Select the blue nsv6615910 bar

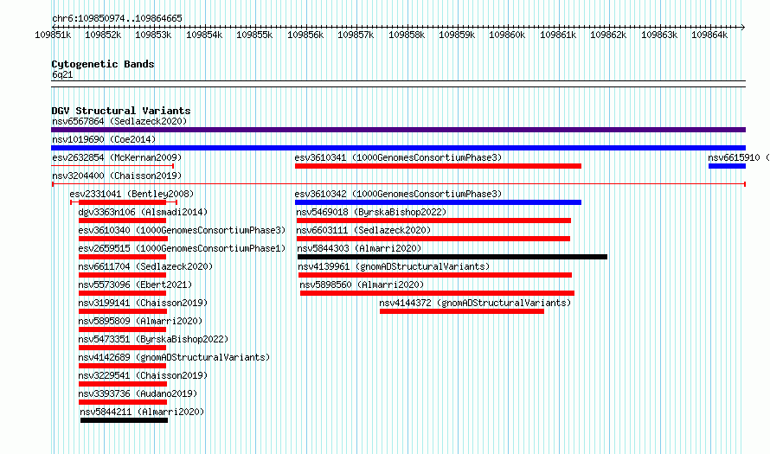[727, 166]
